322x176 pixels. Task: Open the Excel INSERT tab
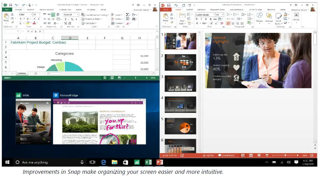tap(31, 10)
